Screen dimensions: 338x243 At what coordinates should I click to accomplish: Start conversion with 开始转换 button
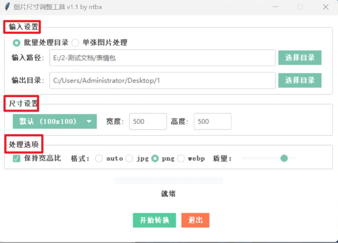pos(154,220)
